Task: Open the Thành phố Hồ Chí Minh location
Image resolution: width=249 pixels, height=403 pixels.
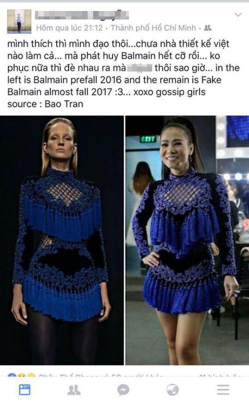Action: click(x=153, y=28)
